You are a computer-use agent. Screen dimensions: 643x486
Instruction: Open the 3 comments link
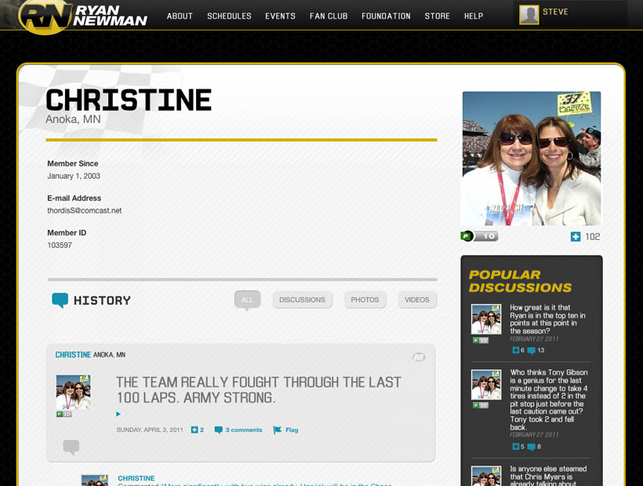coord(244,430)
